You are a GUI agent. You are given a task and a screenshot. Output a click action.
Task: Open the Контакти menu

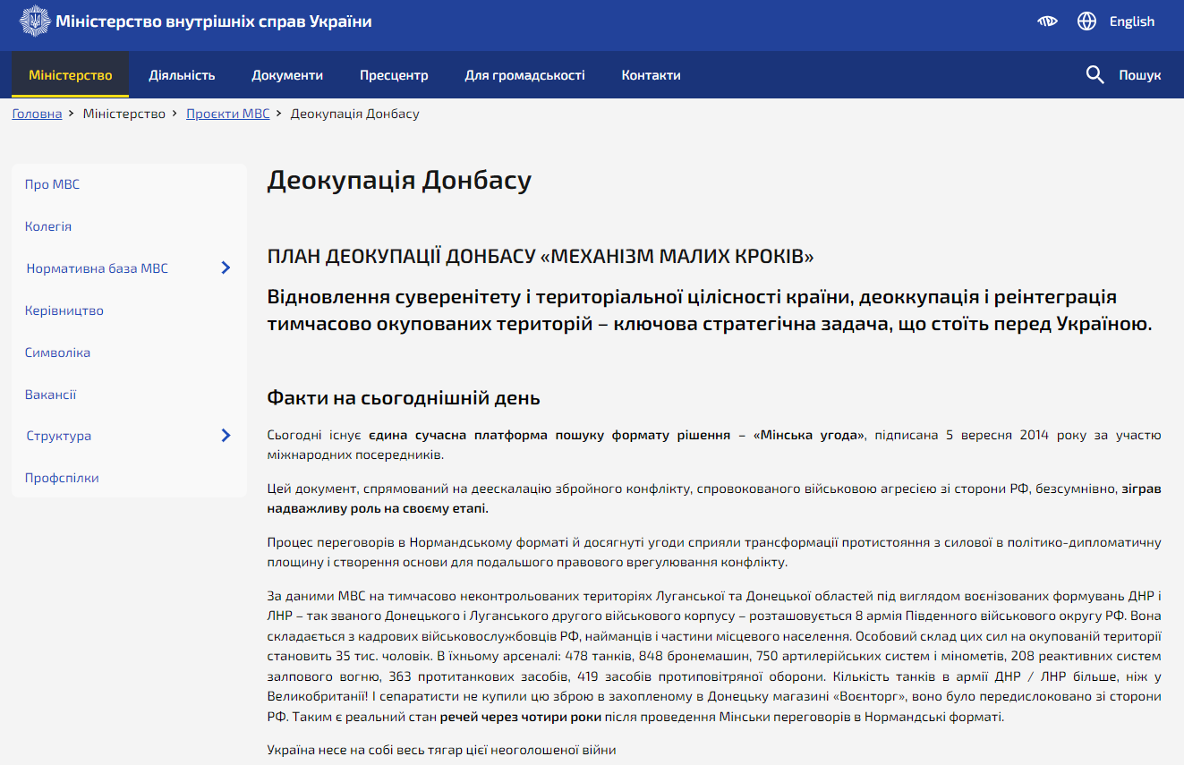click(651, 75)
